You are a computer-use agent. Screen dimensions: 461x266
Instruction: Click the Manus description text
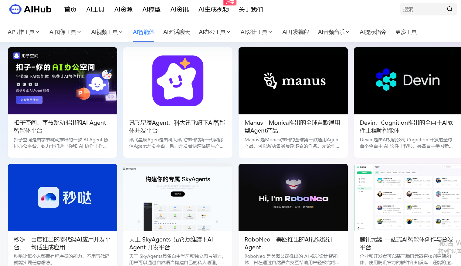292,143
